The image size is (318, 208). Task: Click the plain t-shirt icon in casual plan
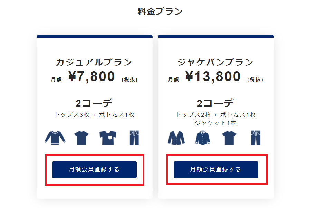(x=81, y=138)
